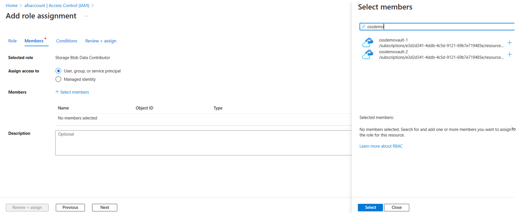This screenshot has height=217, width=516.
Task: Open afsaccount Access Control (IAM) breadcrumb
Action: coord(57,5)
